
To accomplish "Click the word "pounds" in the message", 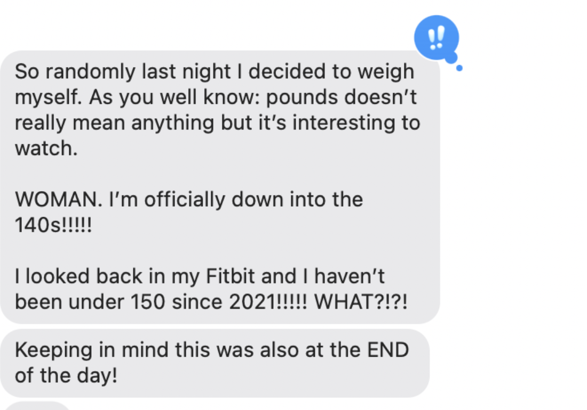I will tap(300, 97).
